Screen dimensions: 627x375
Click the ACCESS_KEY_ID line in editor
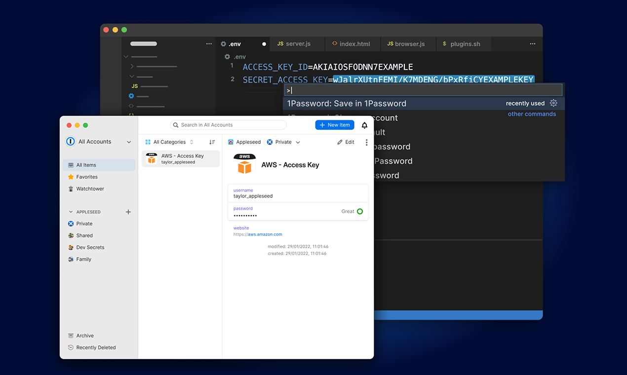tap(328, 67)
